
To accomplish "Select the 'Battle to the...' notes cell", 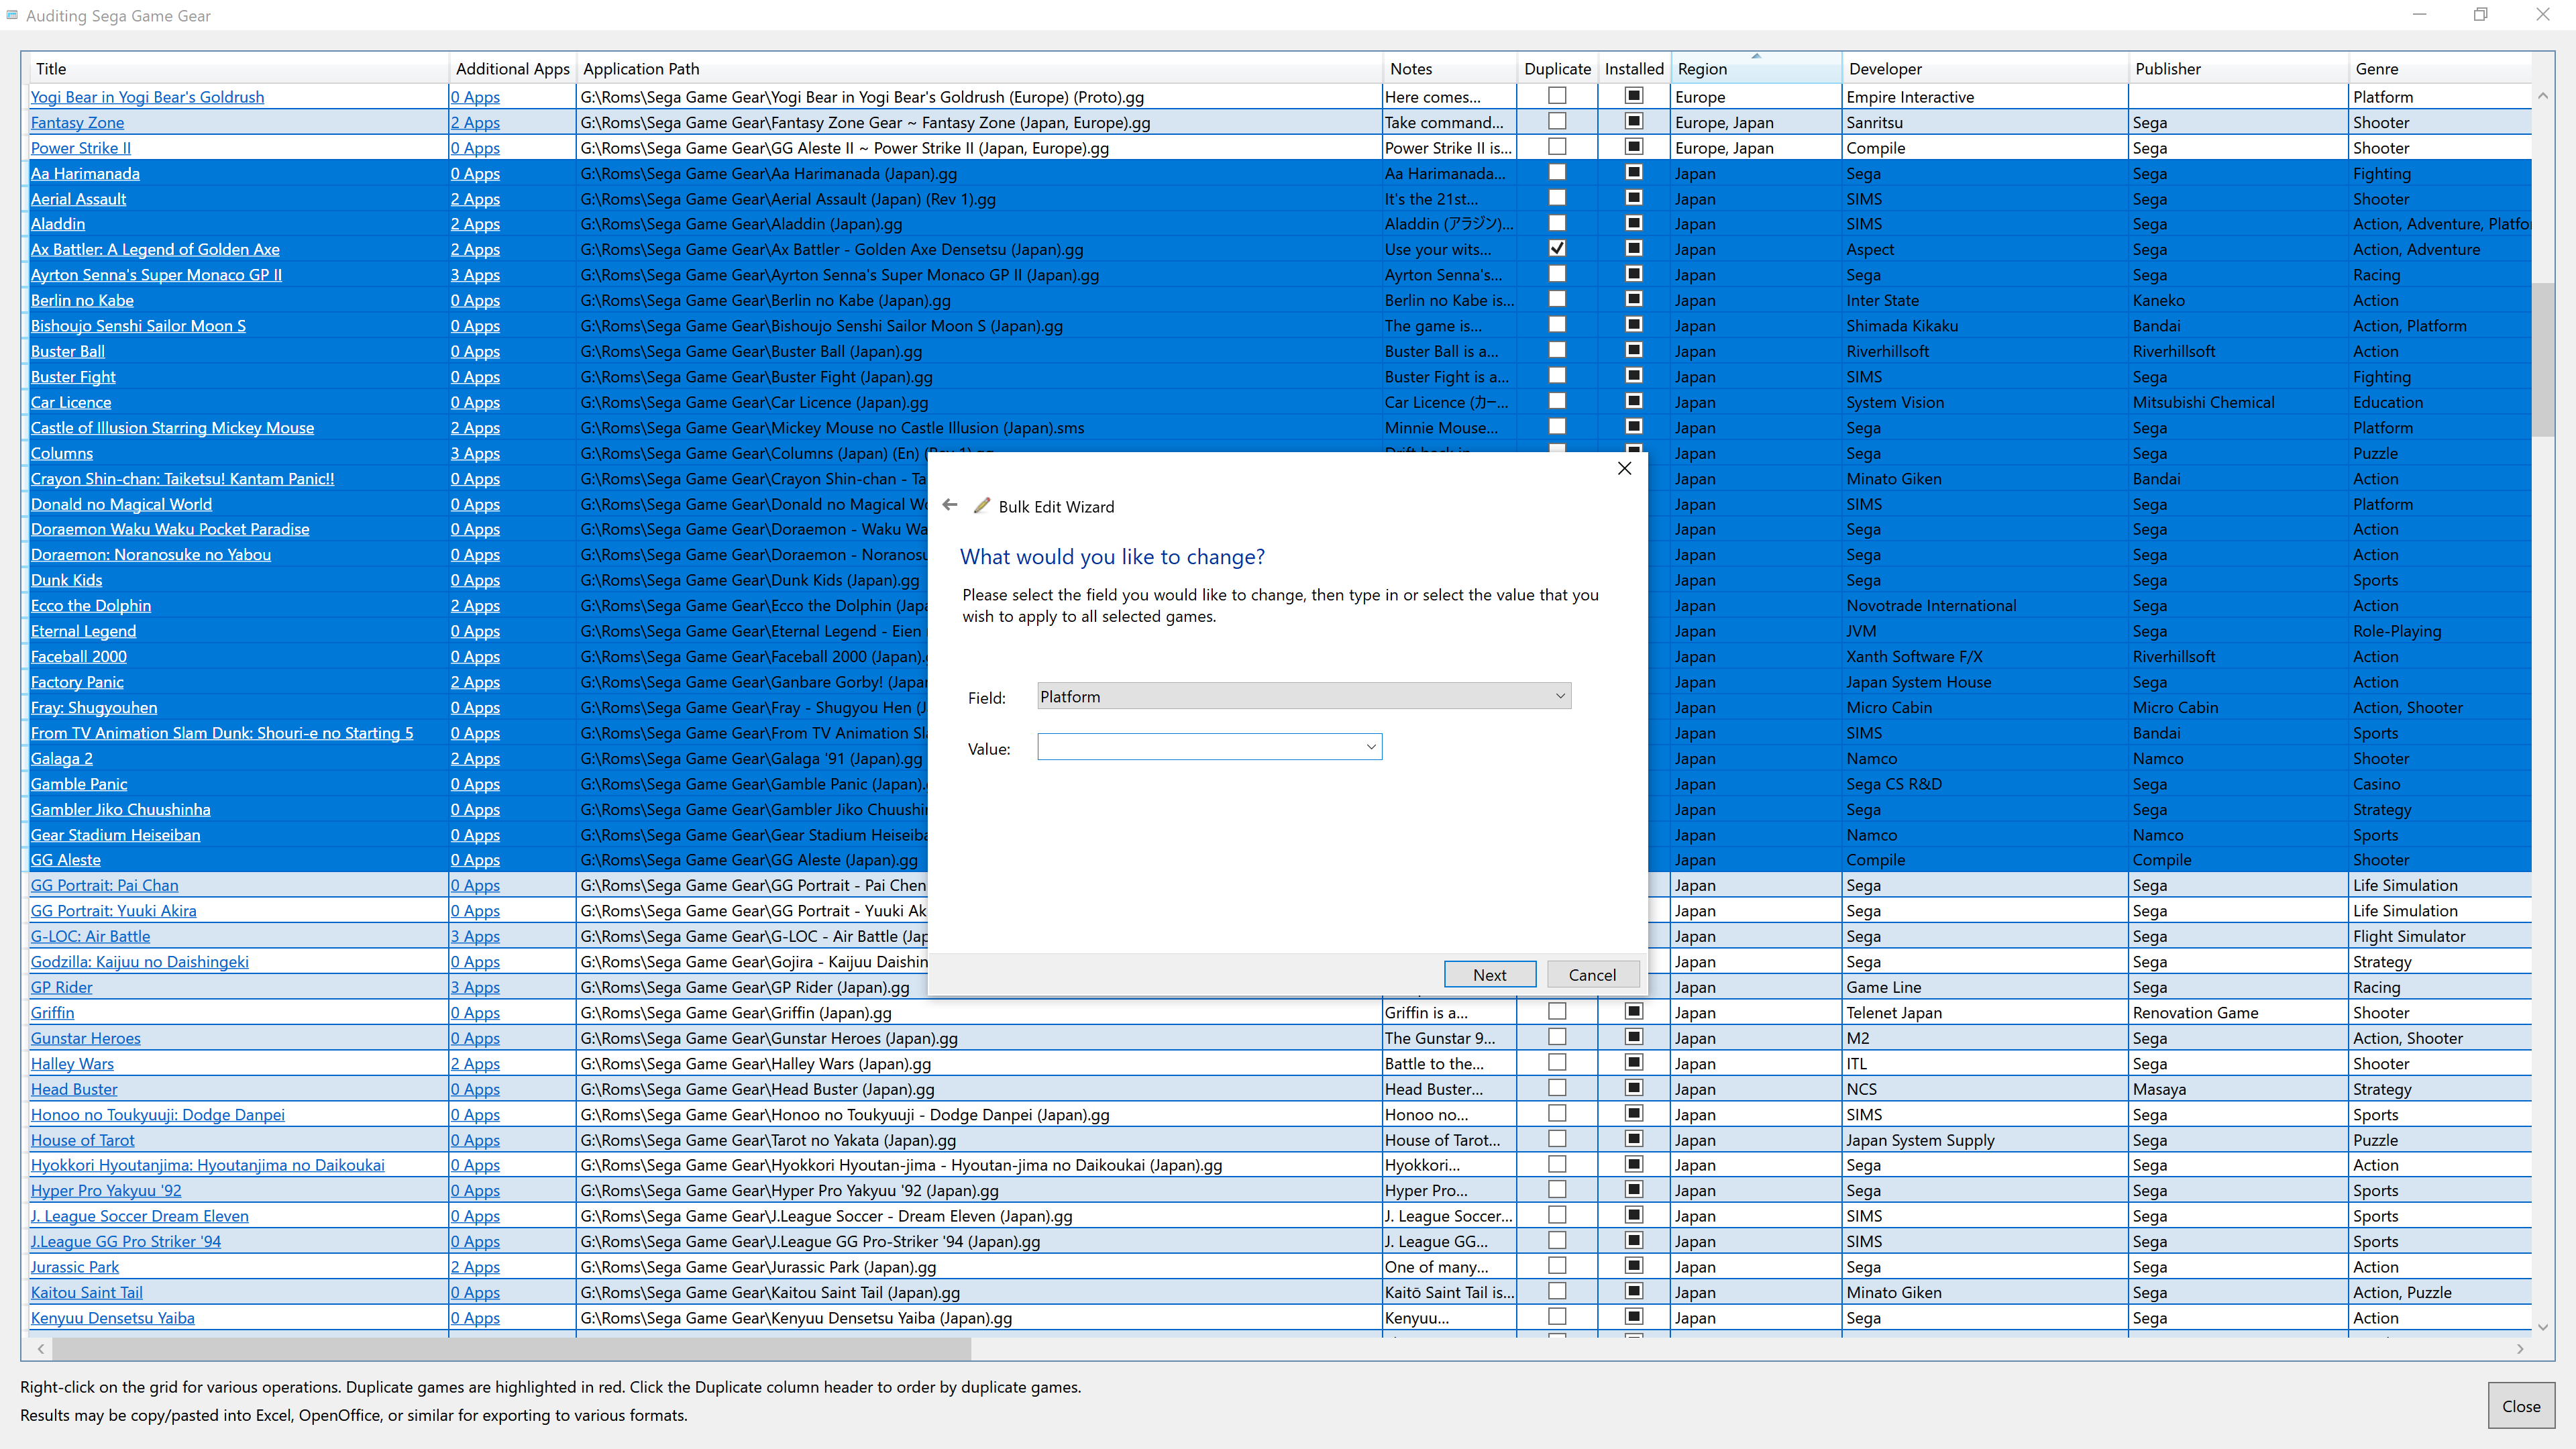I will tap(1449, 1064).
